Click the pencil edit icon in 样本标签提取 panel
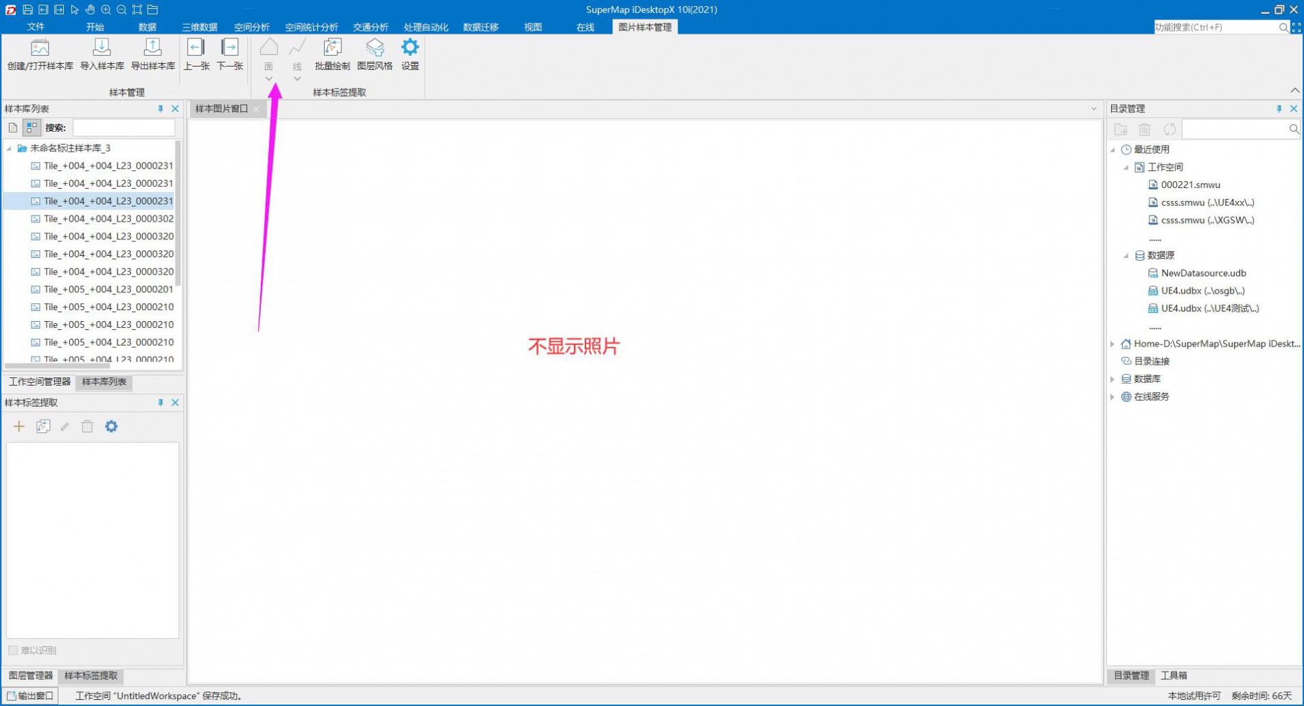Screen dimensions: 1304x706 (65, 427)
